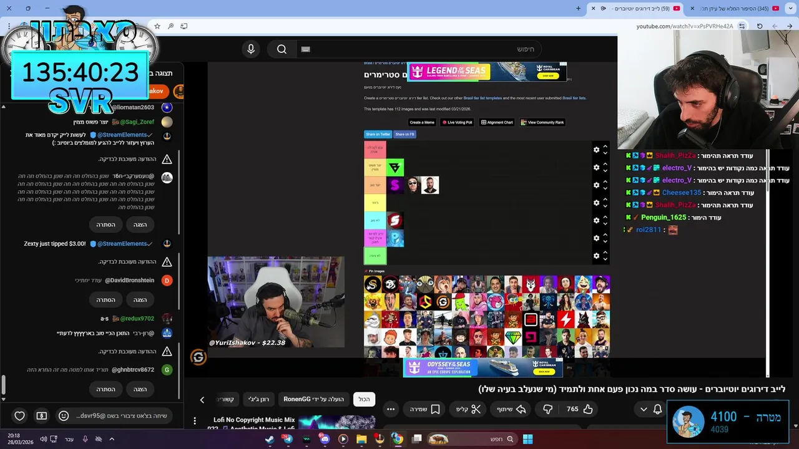This screenshot has width=799, height=449.
Task: Expand the subscription bell dropdown arrow
Action: 644,409
